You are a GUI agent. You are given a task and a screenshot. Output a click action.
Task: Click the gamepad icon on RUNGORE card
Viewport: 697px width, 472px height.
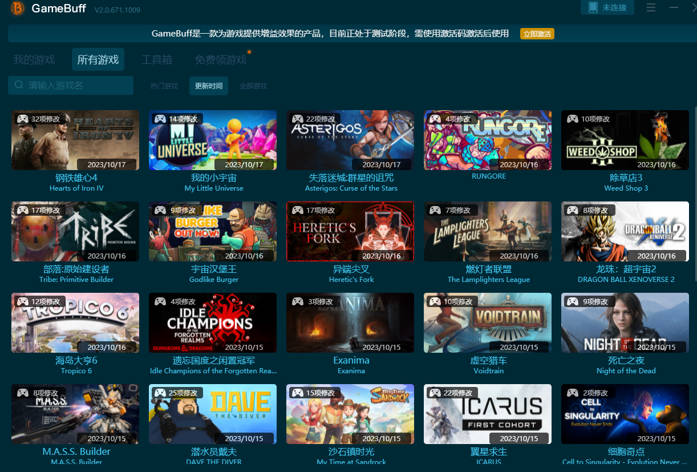[435, 119]
